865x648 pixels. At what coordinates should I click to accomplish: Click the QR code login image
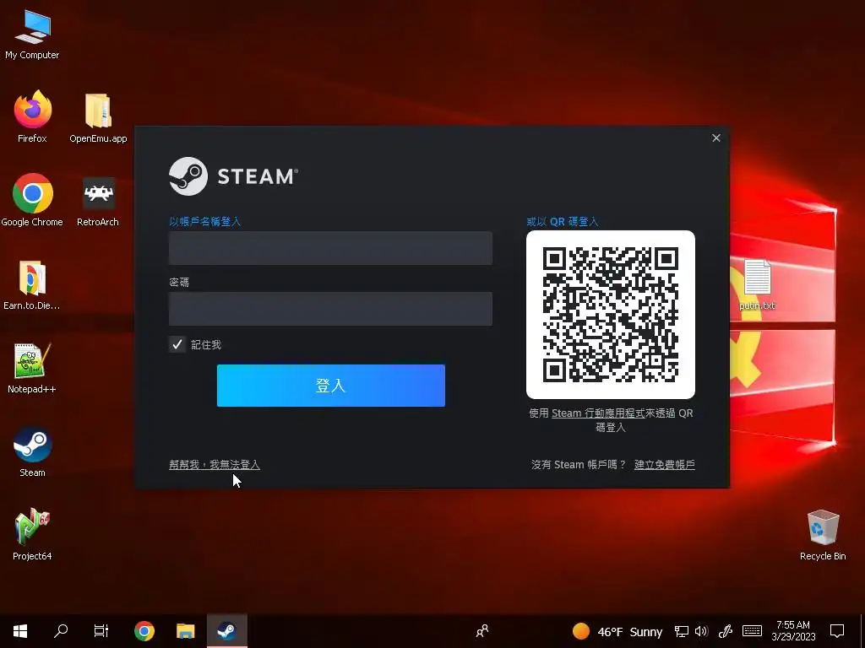pos(611,315)
